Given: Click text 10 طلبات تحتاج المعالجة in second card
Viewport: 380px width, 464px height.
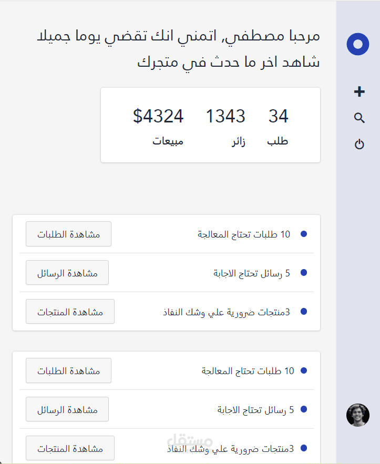Looking at the screenshot, I should click(x=248, y=371).
